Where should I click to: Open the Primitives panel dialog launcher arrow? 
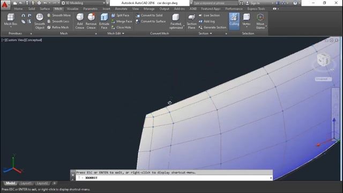pyautogui.click(x=31, y=34)
